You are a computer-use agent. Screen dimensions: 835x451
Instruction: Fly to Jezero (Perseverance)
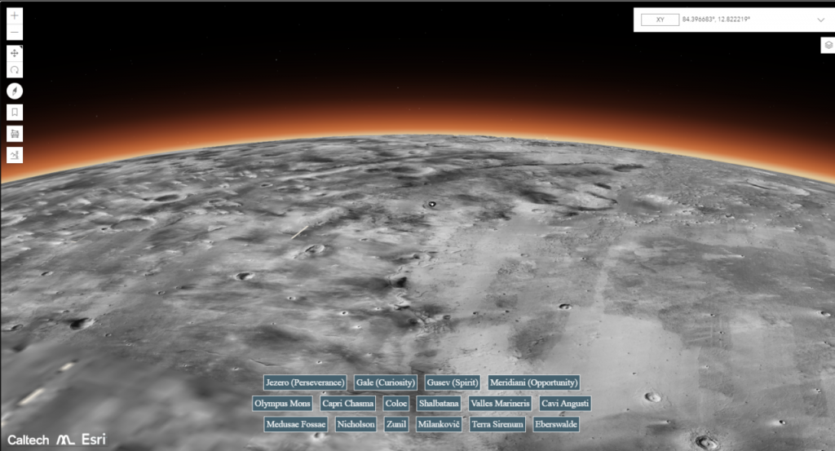(x=305, y=382)
